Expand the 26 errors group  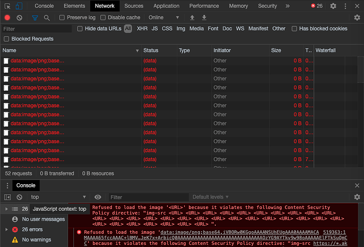point(6,230)
